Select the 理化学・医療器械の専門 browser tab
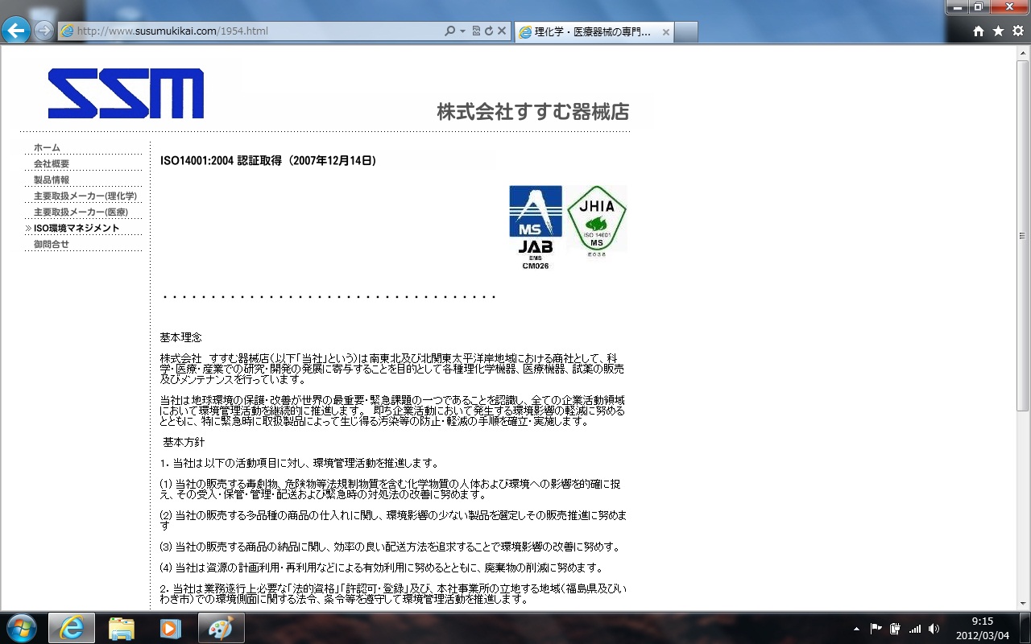Screen dimensions: 1031x644 (x=594, y=32)
